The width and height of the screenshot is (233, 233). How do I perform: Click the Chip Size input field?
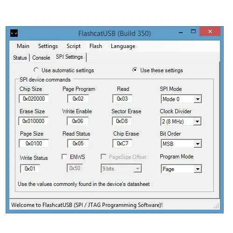click(x=34, y=99)
